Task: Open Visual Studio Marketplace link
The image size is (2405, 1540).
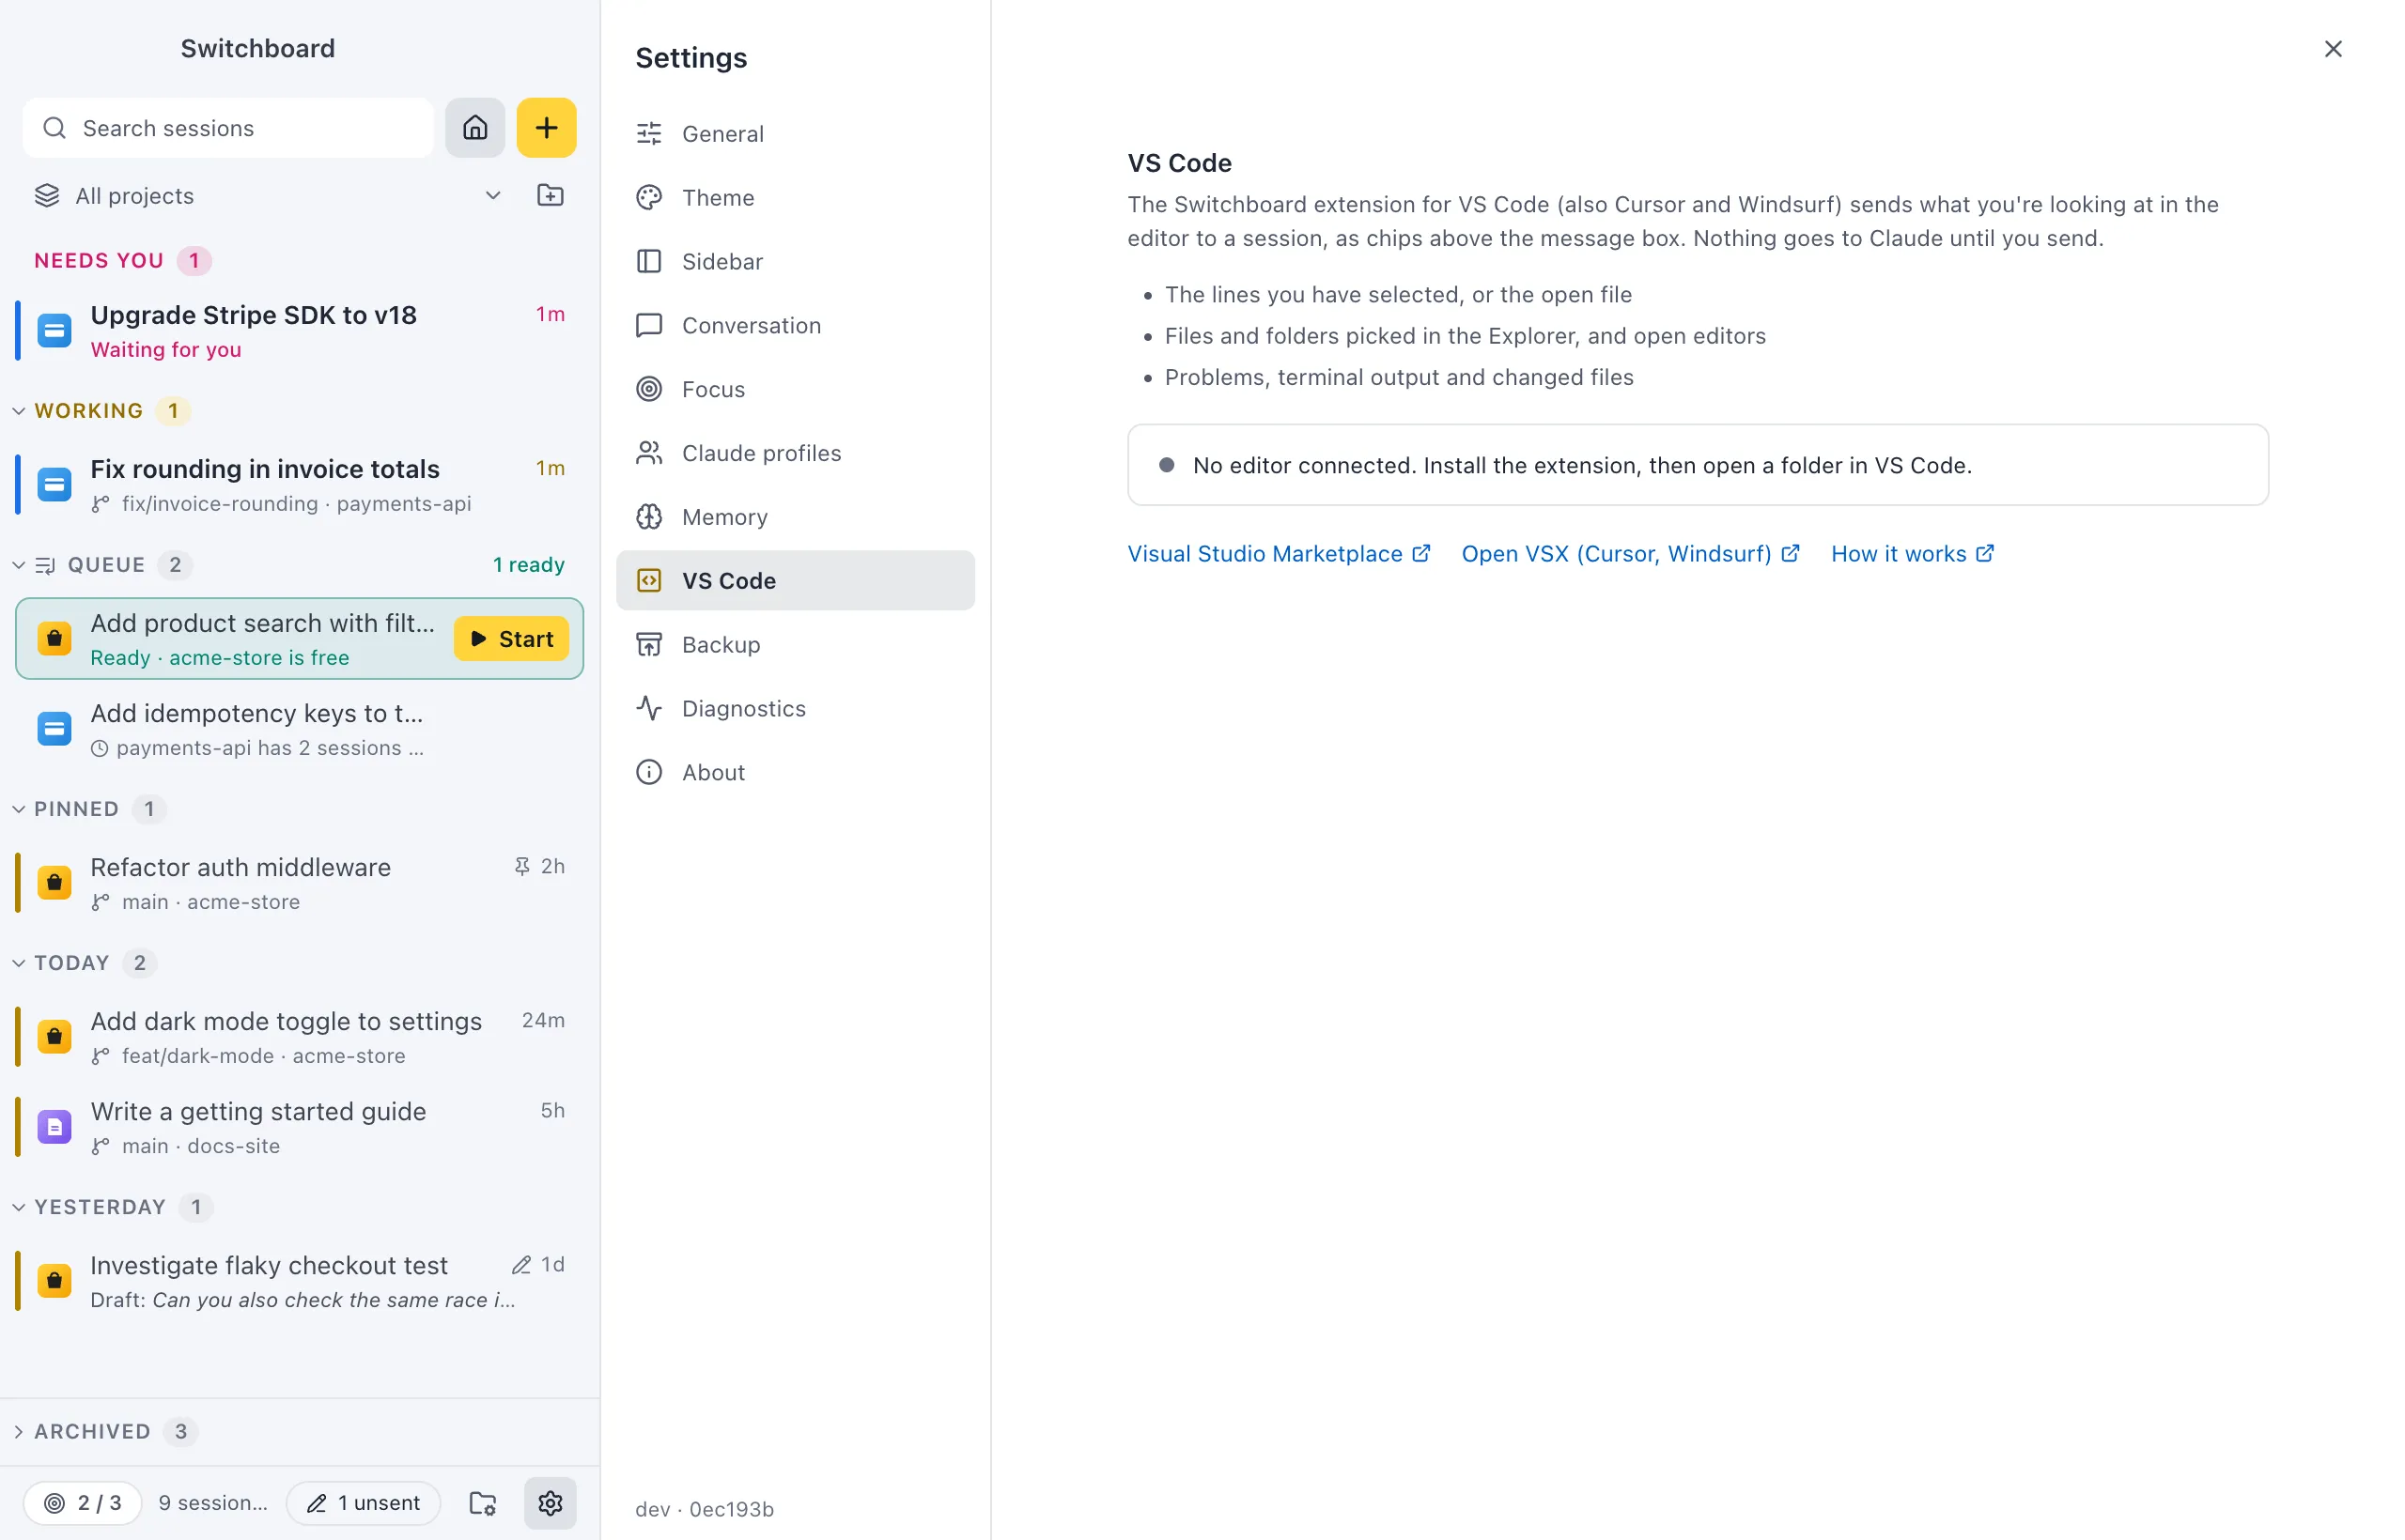Action: 1279,554
